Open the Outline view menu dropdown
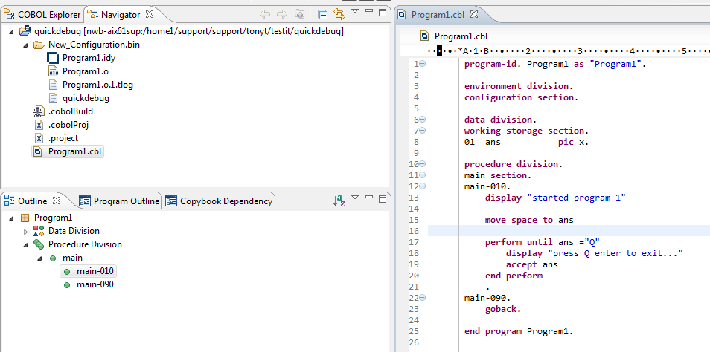 point(356,198)
